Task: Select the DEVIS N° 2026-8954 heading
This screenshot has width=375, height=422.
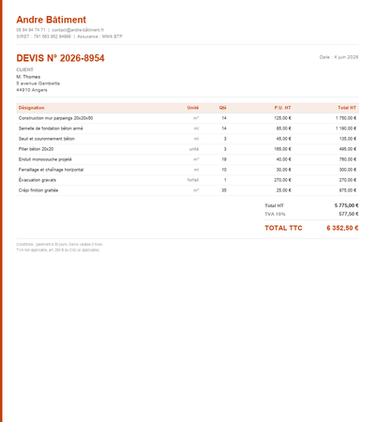Action: 60,58
